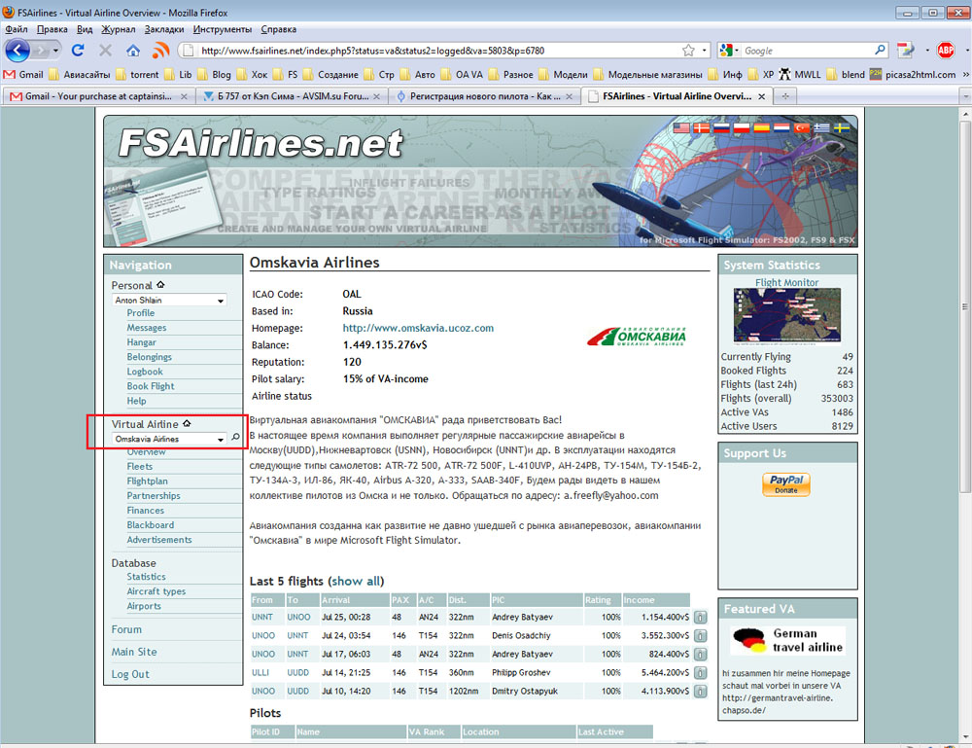Select the Danish flag language icon
Image resolution: width=972 pixels, height=748 pixels.
point(701,127)
